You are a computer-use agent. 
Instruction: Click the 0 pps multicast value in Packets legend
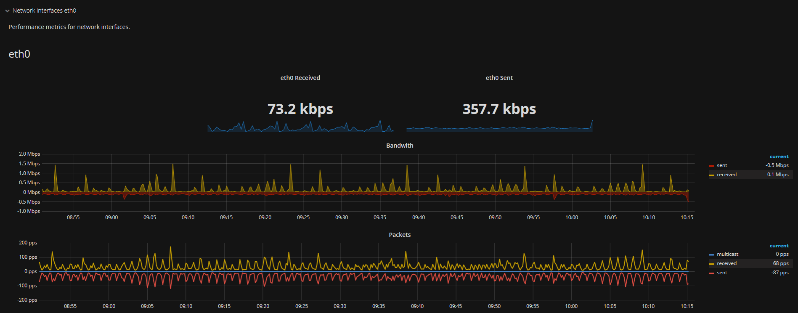(x=782, y=254)
